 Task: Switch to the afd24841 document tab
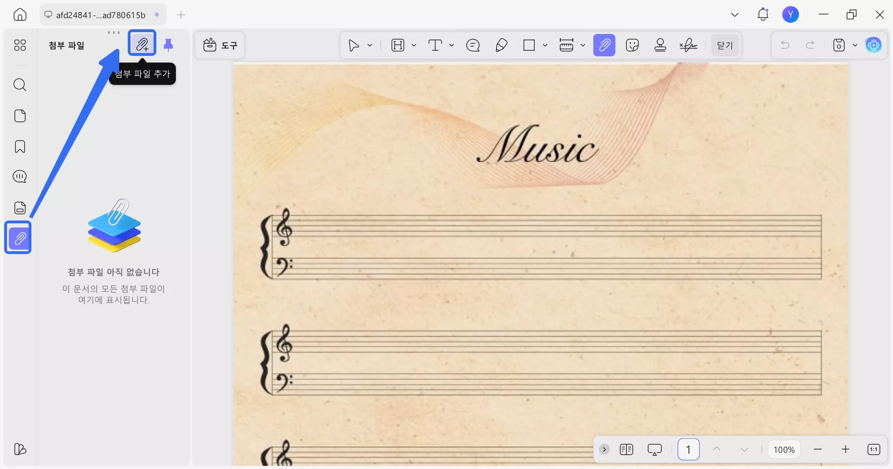pyautogui.click(x=101, y=15)
